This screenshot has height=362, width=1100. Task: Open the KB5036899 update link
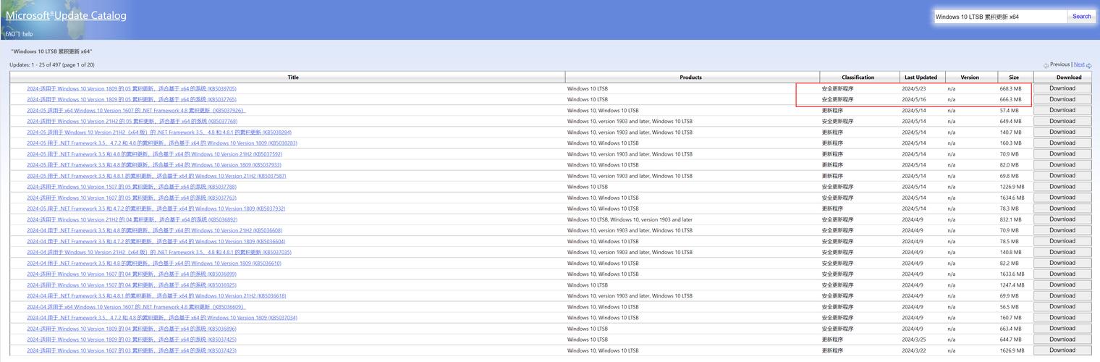coord(132,274)
